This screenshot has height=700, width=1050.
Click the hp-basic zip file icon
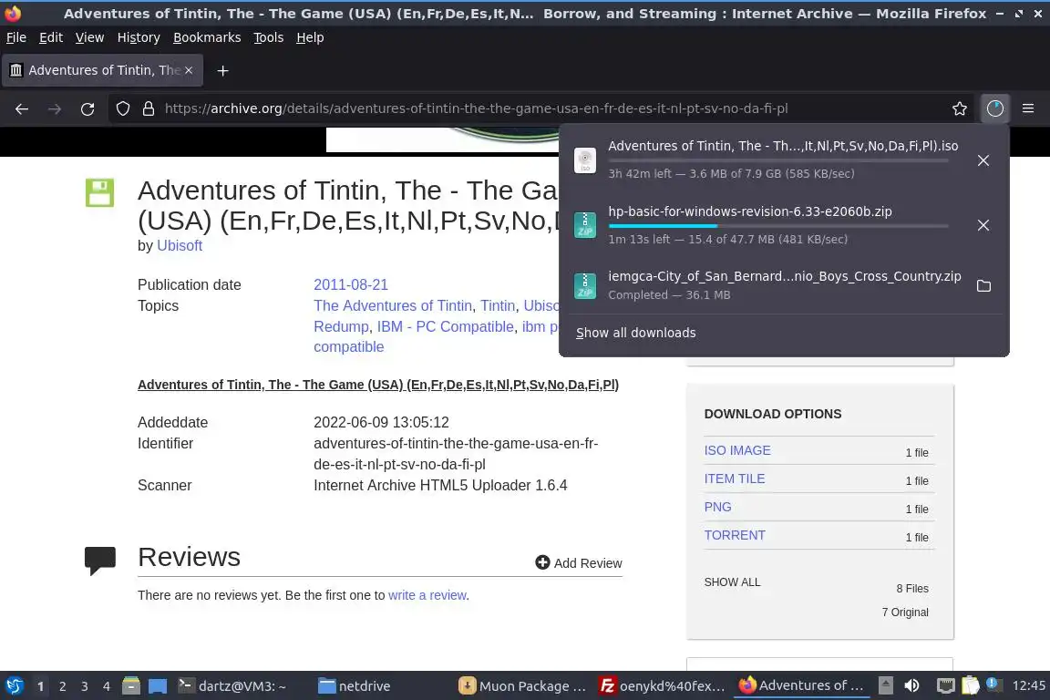click(x=585, y=225)
